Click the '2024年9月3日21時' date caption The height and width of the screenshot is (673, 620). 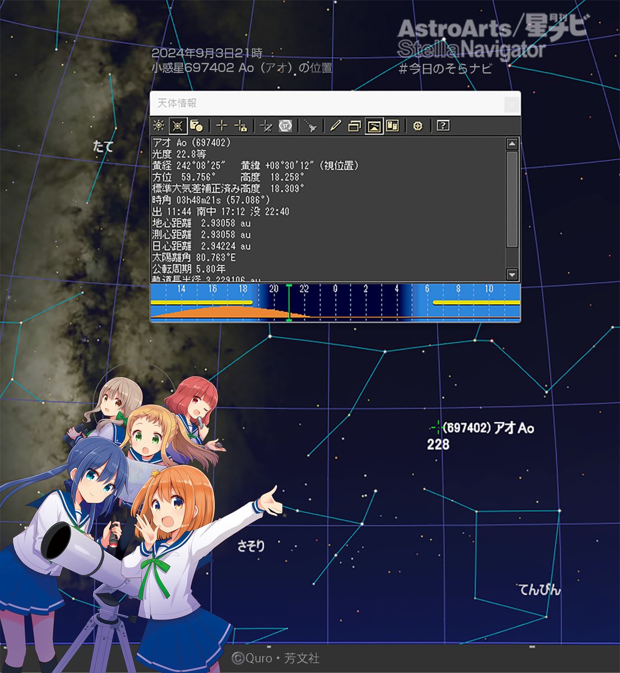point(207,54)
